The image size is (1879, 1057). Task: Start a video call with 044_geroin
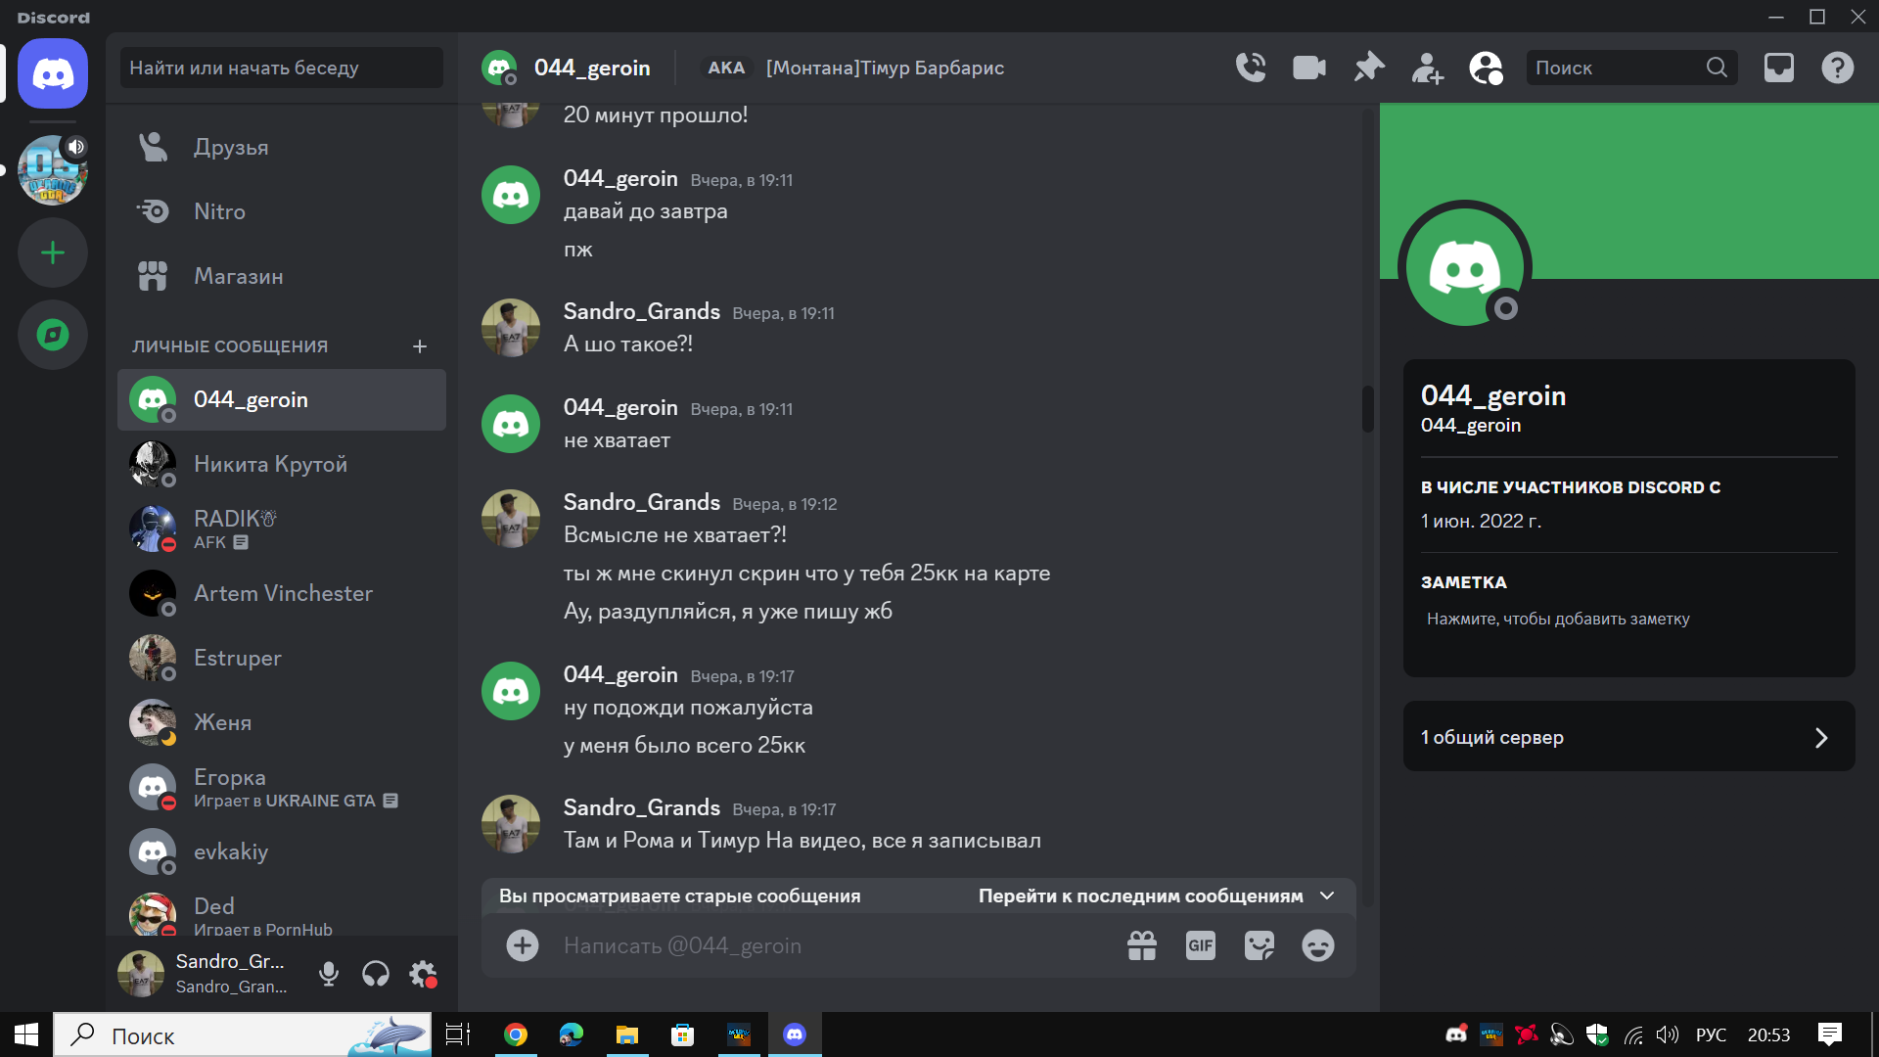tap(1309, 68)
